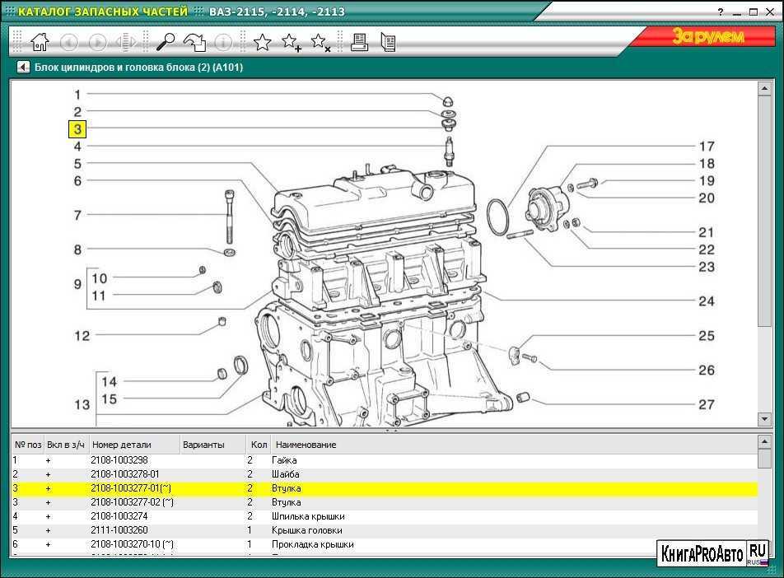Open the parts list document icon
The height and width of the screenshot is (578, 784).
(388, 42)
